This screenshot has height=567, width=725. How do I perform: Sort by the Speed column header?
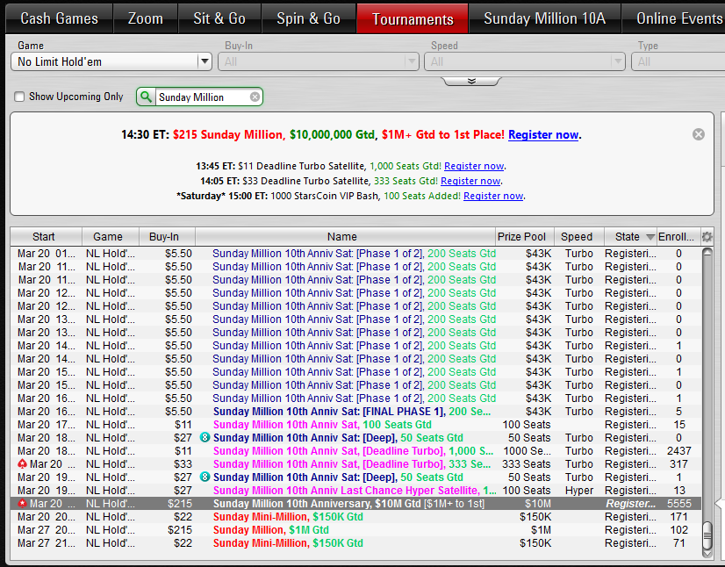coord(579,237)
